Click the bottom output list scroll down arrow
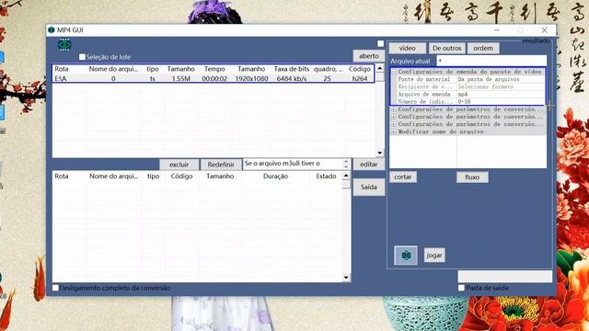The height and width of the screenshot is (331, 589). pyautogui.click(x=346, y=278)
